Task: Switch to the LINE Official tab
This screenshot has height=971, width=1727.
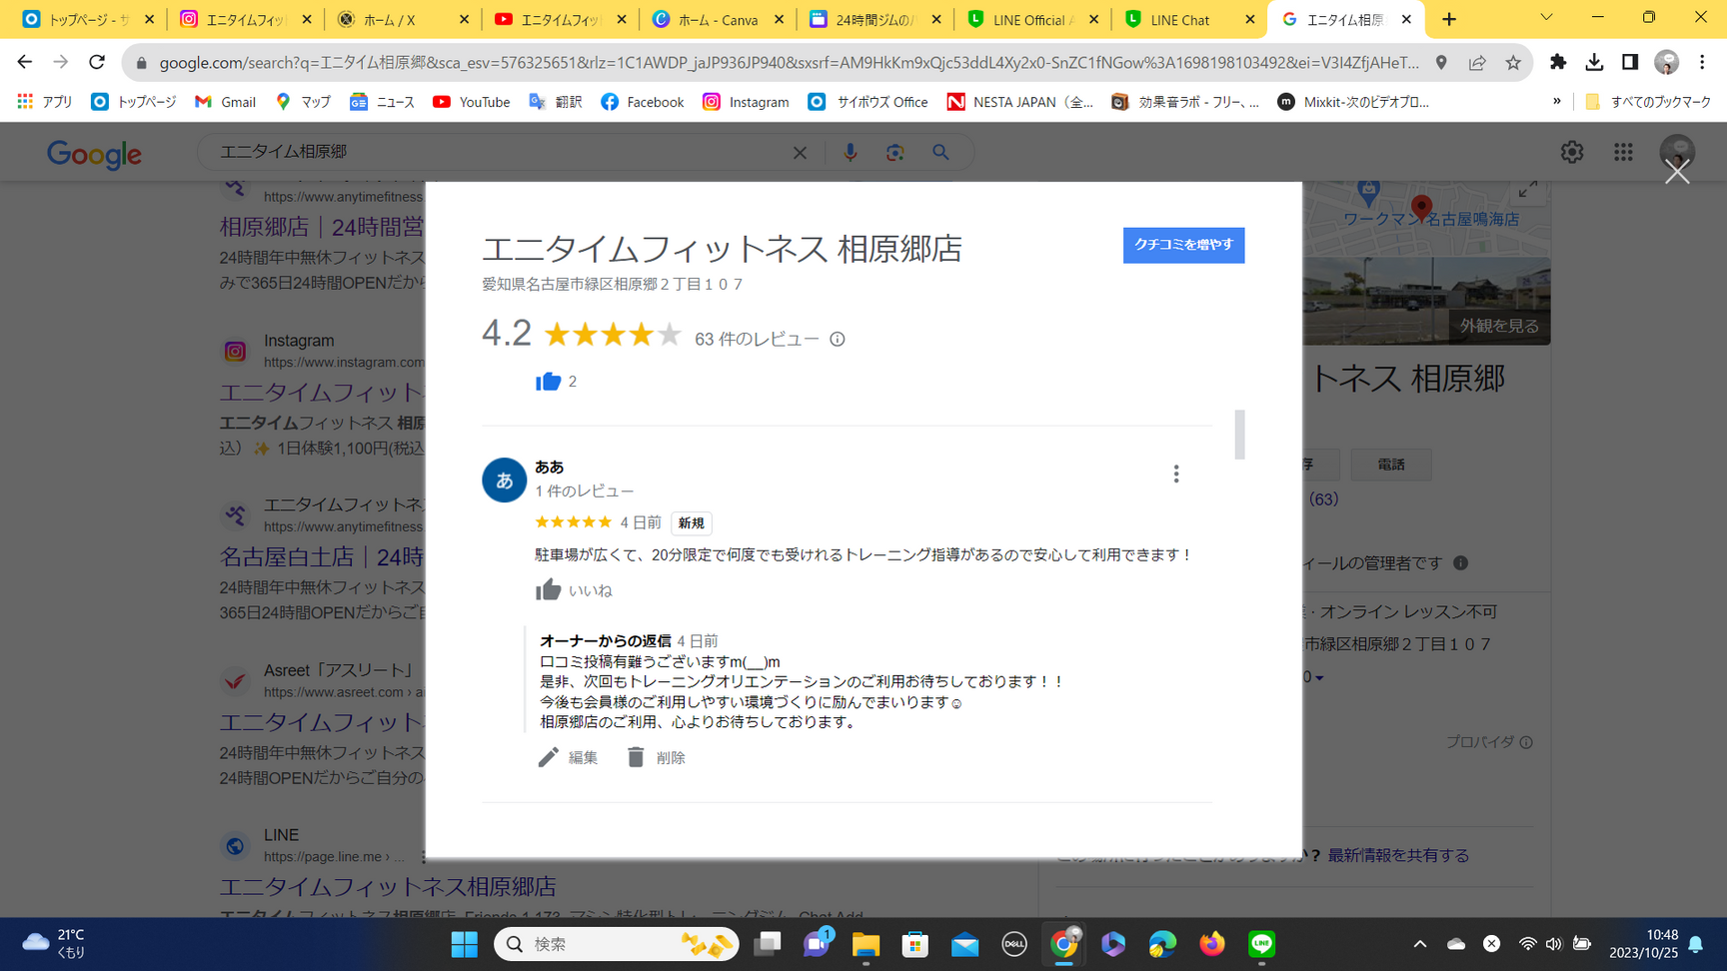Action: click(x=1031, y=19)
